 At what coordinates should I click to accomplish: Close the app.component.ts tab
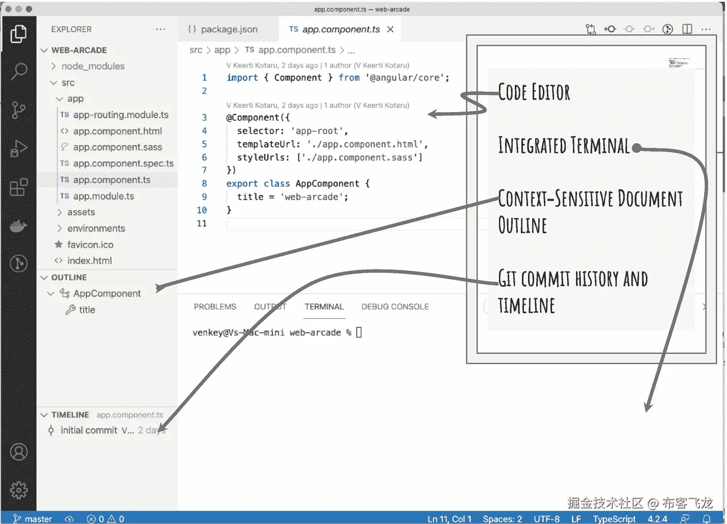[390, 30]
